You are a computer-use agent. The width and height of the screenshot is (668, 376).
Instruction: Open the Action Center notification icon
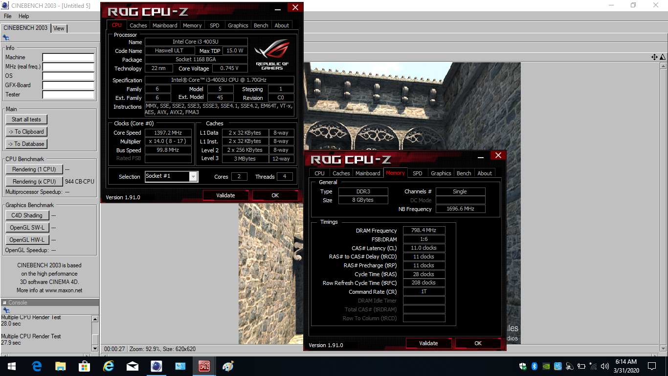(651, 366)
